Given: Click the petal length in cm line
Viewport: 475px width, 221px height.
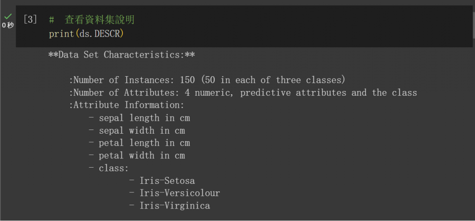Looking at the screenshot, I should [139, 143].
